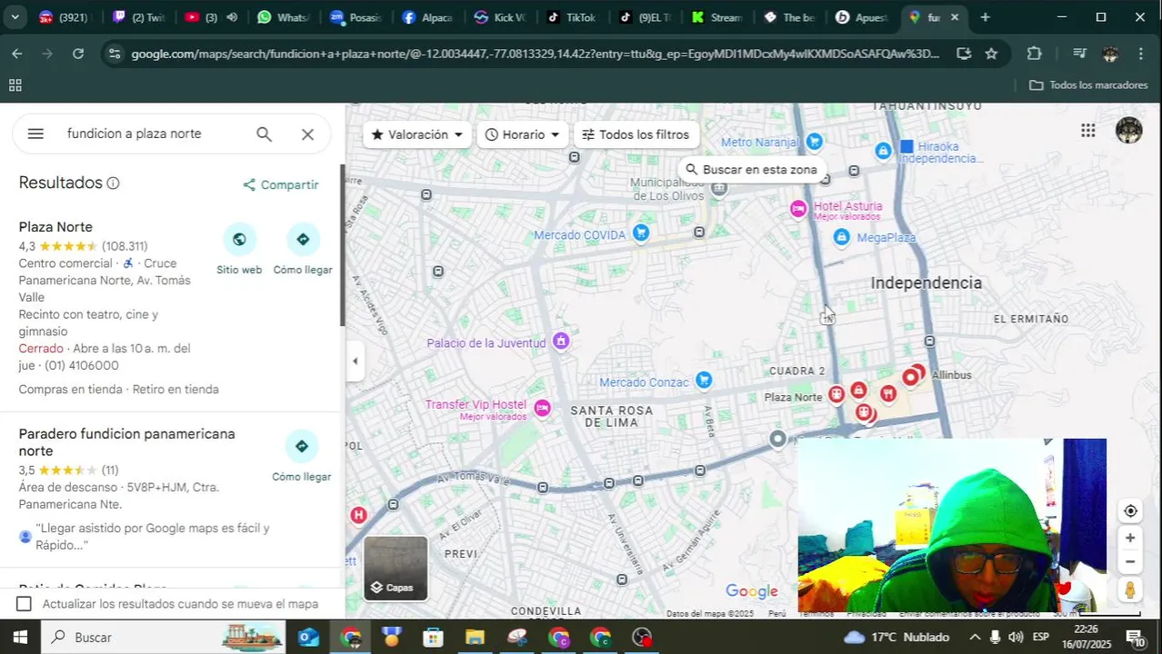Click the Metro Naranjal map marker

click(815, 142)
